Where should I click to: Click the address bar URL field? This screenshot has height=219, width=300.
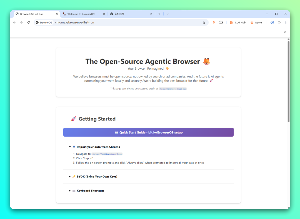click(125, 22)
